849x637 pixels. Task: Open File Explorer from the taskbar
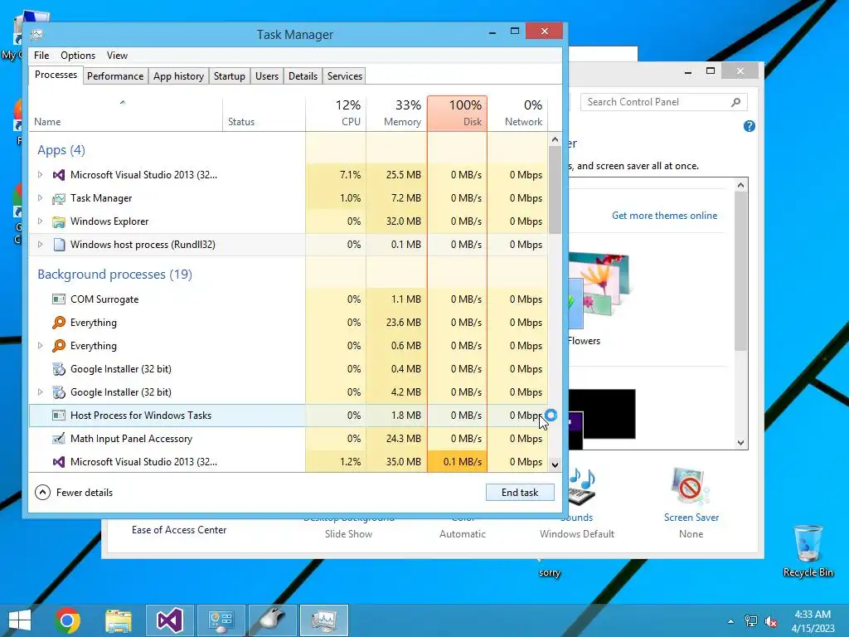(118, 620)
